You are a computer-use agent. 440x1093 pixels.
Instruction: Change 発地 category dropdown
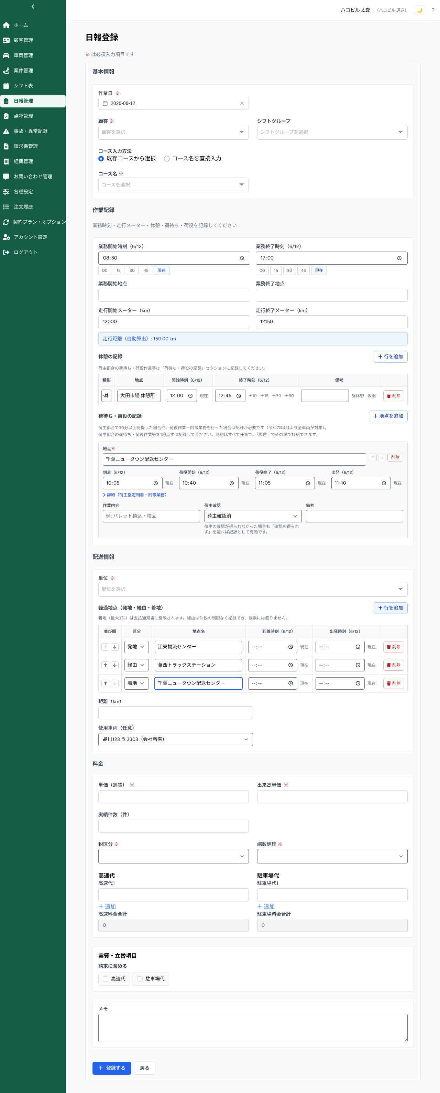pos(136,647)
